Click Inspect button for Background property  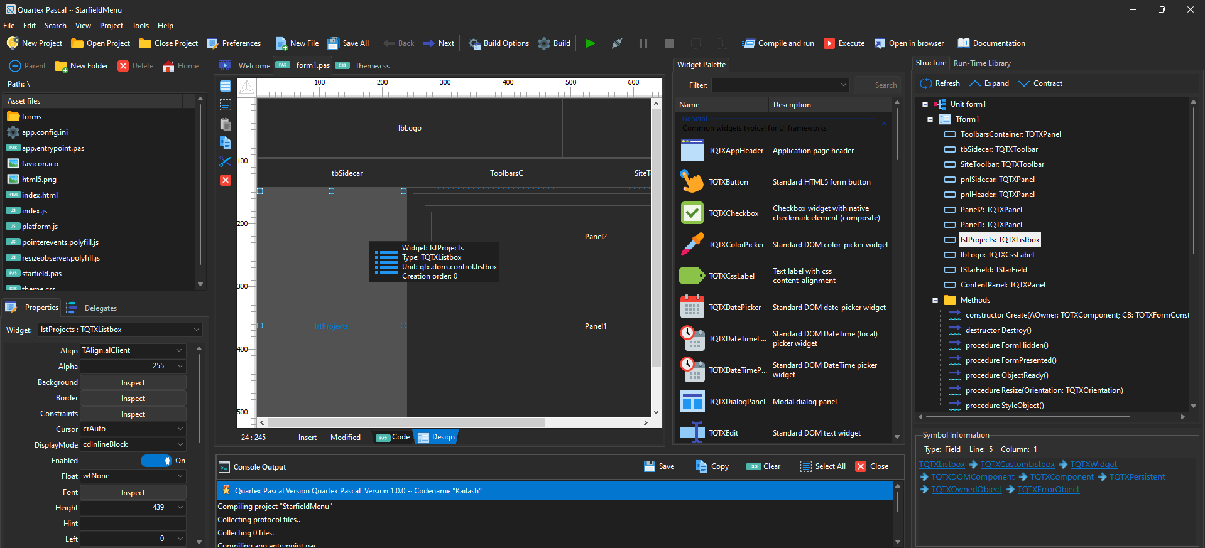[x=133, y=383]
